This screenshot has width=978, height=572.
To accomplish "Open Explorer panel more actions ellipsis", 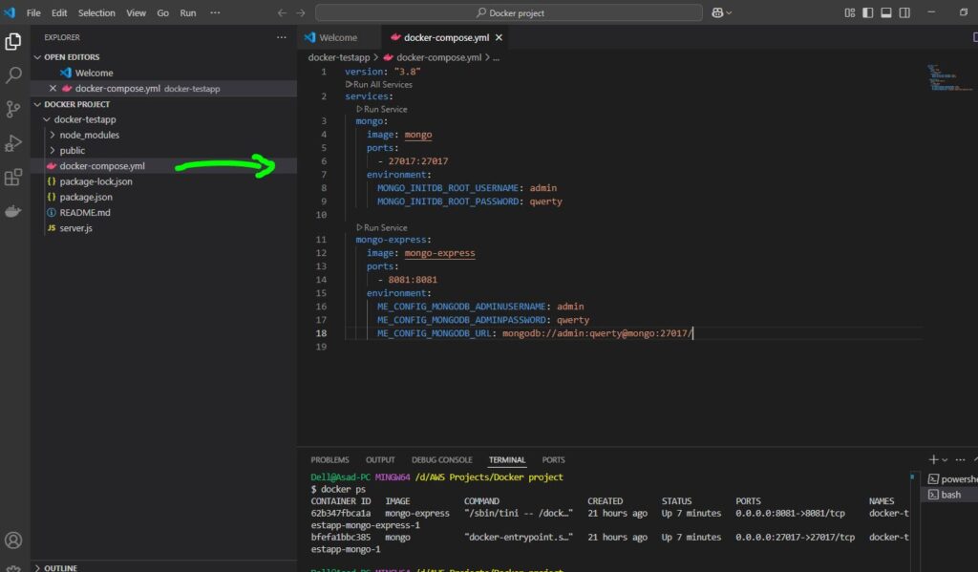I will click(x=282, y=37).
